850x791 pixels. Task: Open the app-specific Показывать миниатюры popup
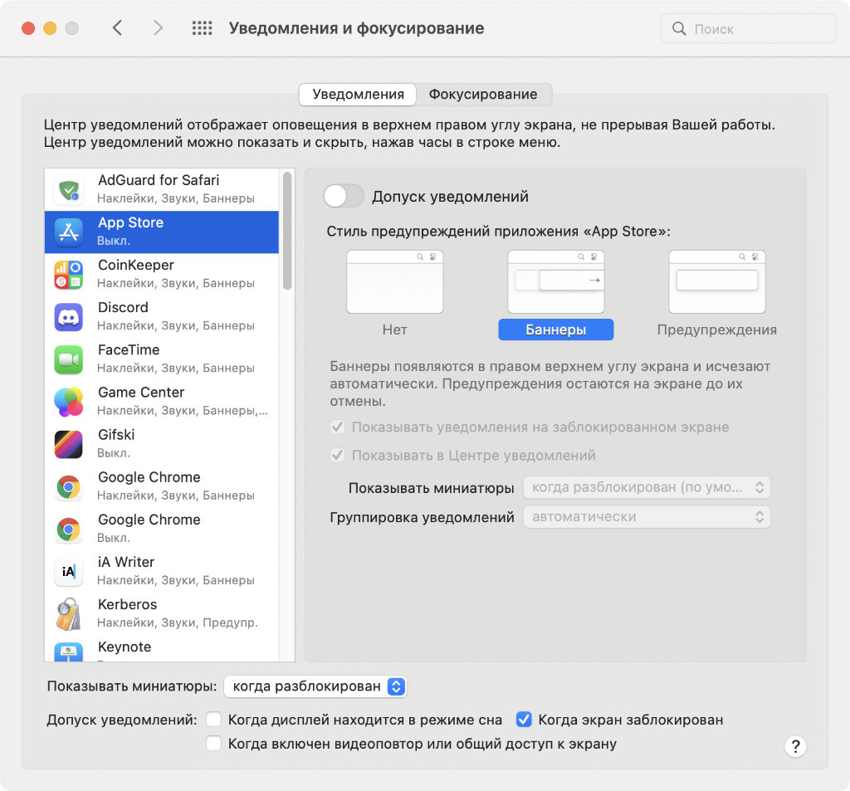(646, 487)
